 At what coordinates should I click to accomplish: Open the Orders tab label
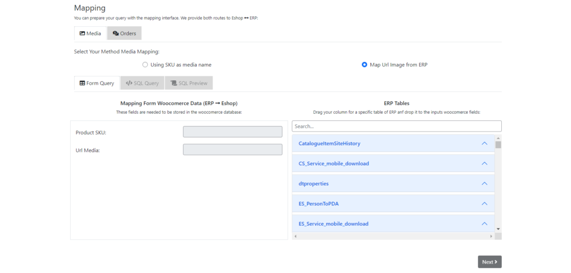click(x=128, y=33)
